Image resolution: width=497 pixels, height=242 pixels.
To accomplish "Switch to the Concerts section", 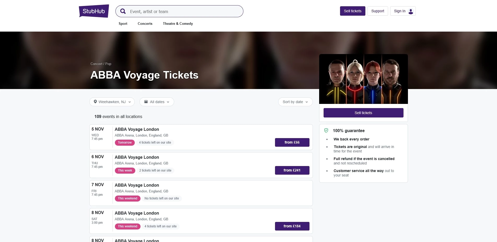I will point(145,23).
